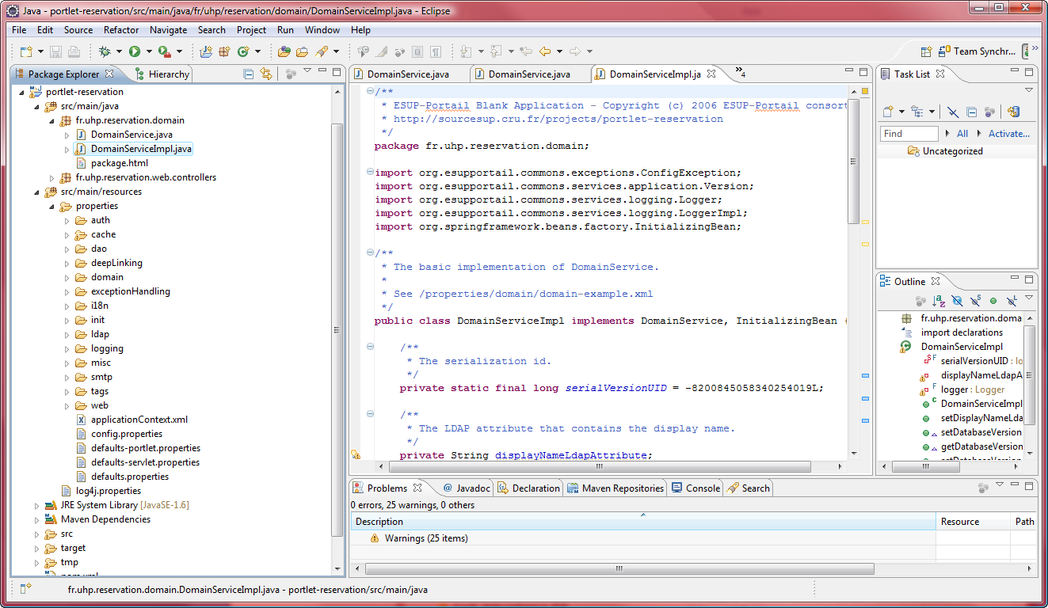
Task: Expand the JRE System Library node
Action: [x=36, y=505]
